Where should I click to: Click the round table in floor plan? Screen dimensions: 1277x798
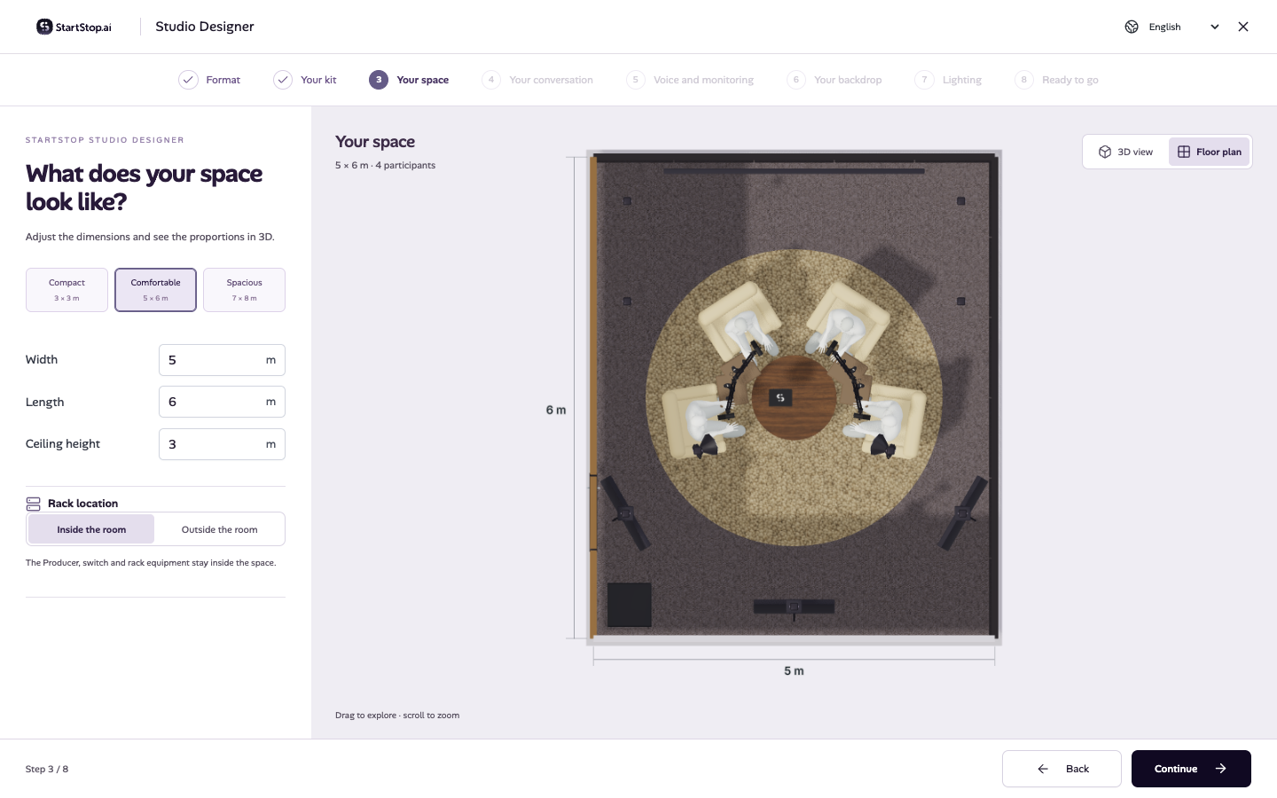click(x=794, y=397)
